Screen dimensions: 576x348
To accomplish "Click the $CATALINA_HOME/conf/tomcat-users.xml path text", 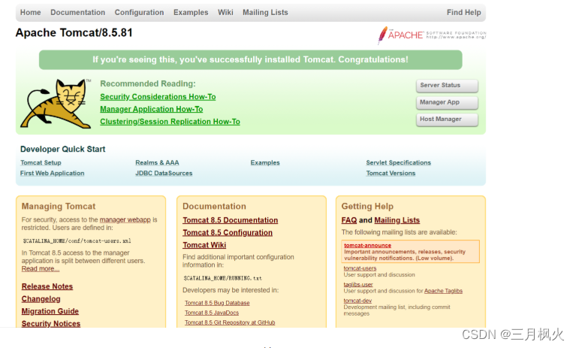I will click(x=77, y=241).
